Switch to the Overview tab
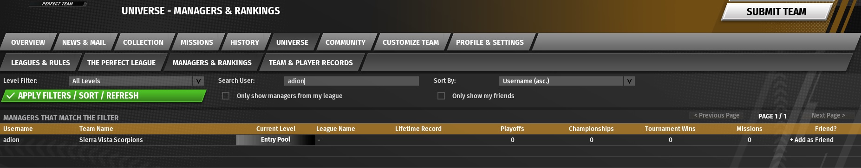The image size is (861, 168). click(28, 42)
